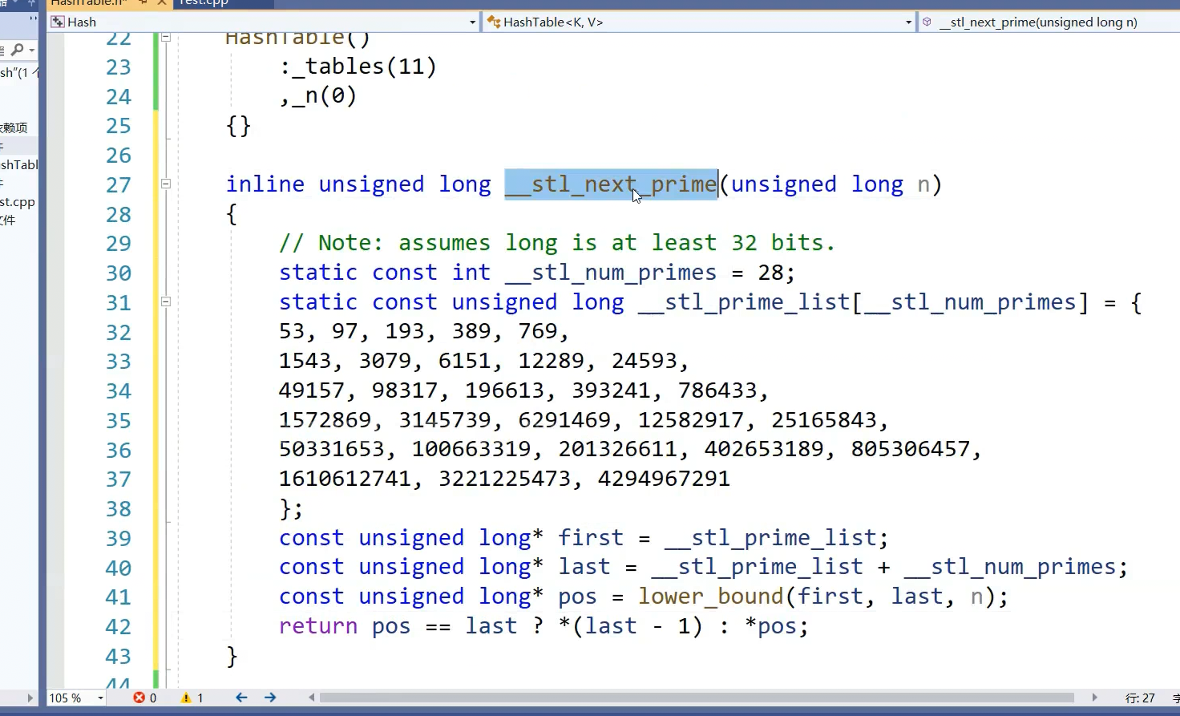Navigate forward with the right arrow
Image resolution: width=1180 pixels, height=716 pixels.
pyautogui.click(x=270, y=698)
